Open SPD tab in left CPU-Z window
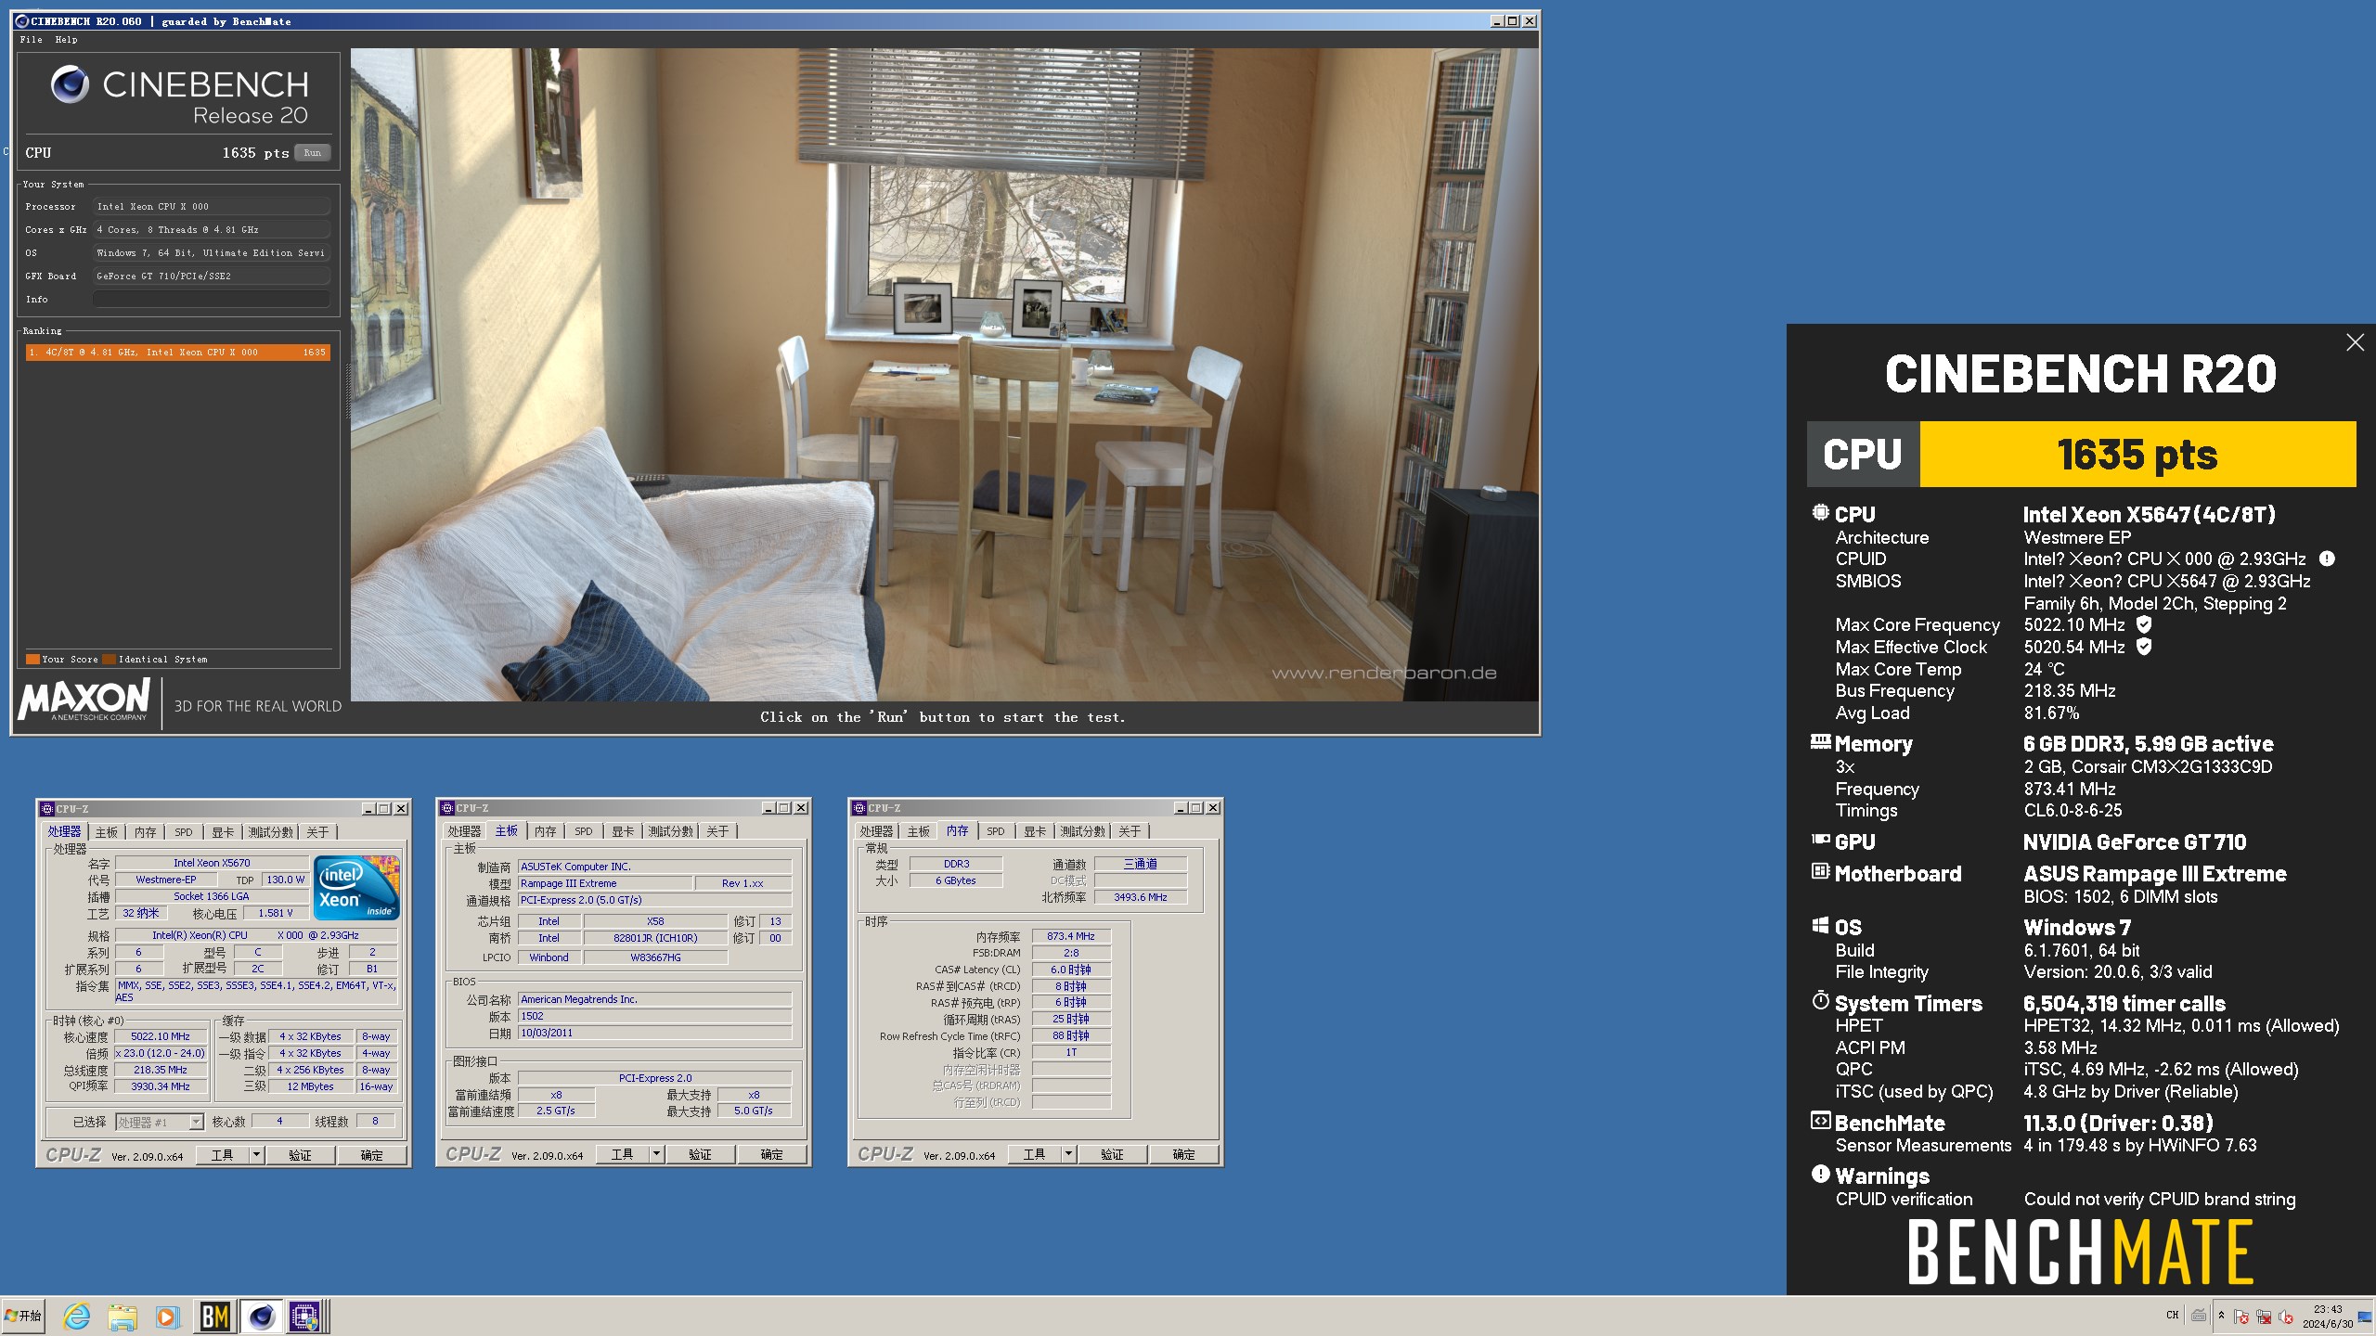Viewport: 2376px width, 1336px height. point(184,832)
